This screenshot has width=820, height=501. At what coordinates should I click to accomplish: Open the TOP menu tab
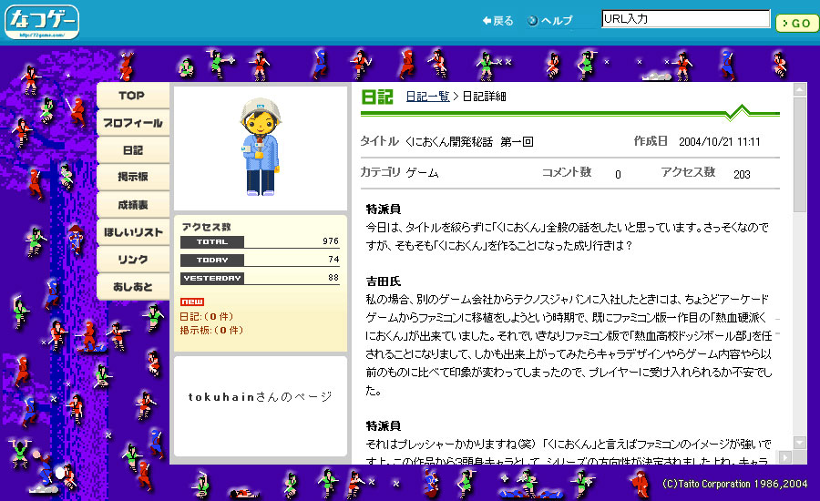133,96
